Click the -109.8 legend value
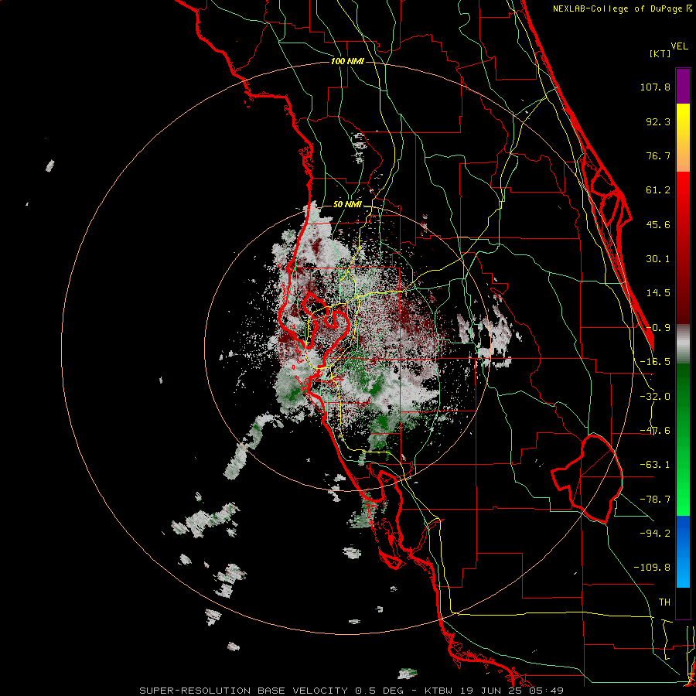Screen dimensions: 696x696 click(652, 568)
